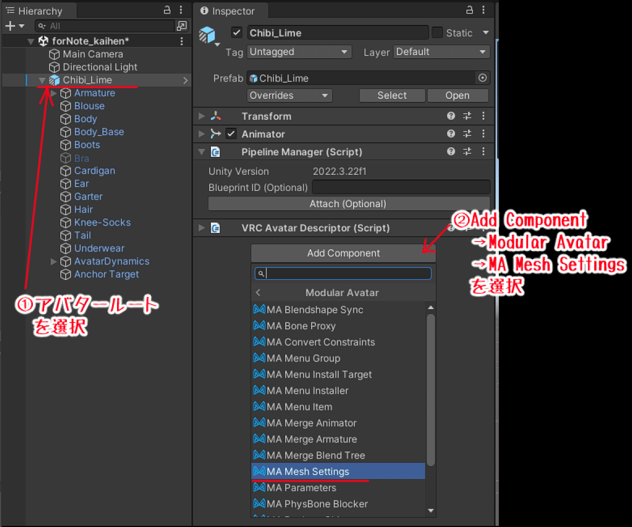Open Pipeline Manager more options menu
Image resolution: width=632 pixels, height=527 pixels.
pos(483,152)
